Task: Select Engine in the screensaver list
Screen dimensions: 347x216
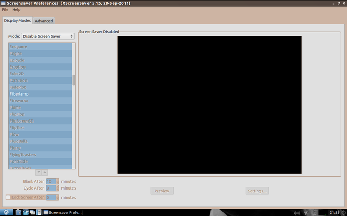Action: coord(40,53)
